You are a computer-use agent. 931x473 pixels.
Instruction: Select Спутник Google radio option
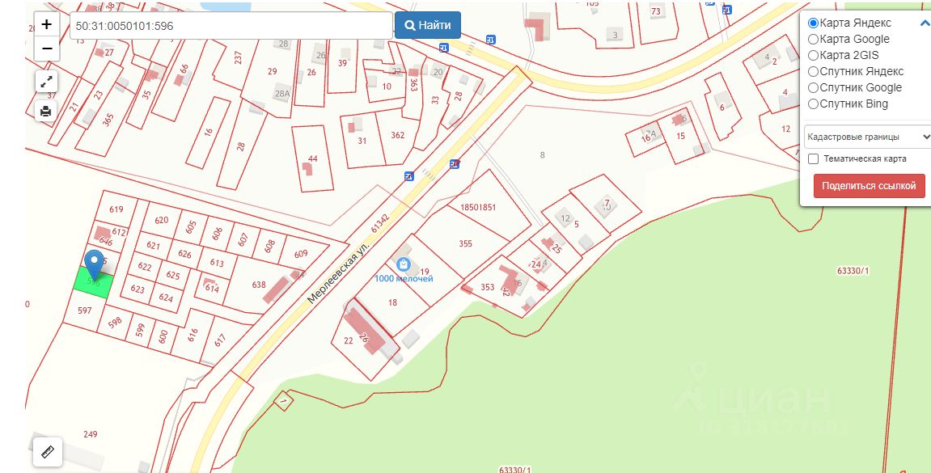point(813,88)
